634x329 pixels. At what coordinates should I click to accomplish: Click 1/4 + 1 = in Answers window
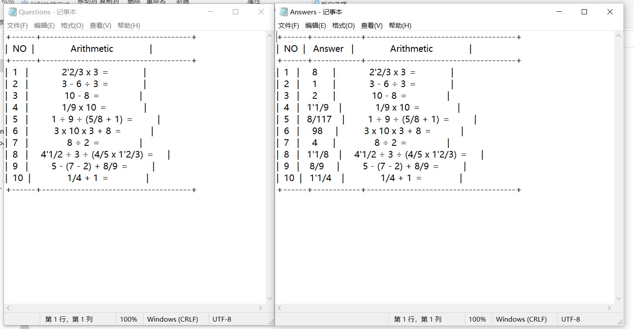click(401, 178)
